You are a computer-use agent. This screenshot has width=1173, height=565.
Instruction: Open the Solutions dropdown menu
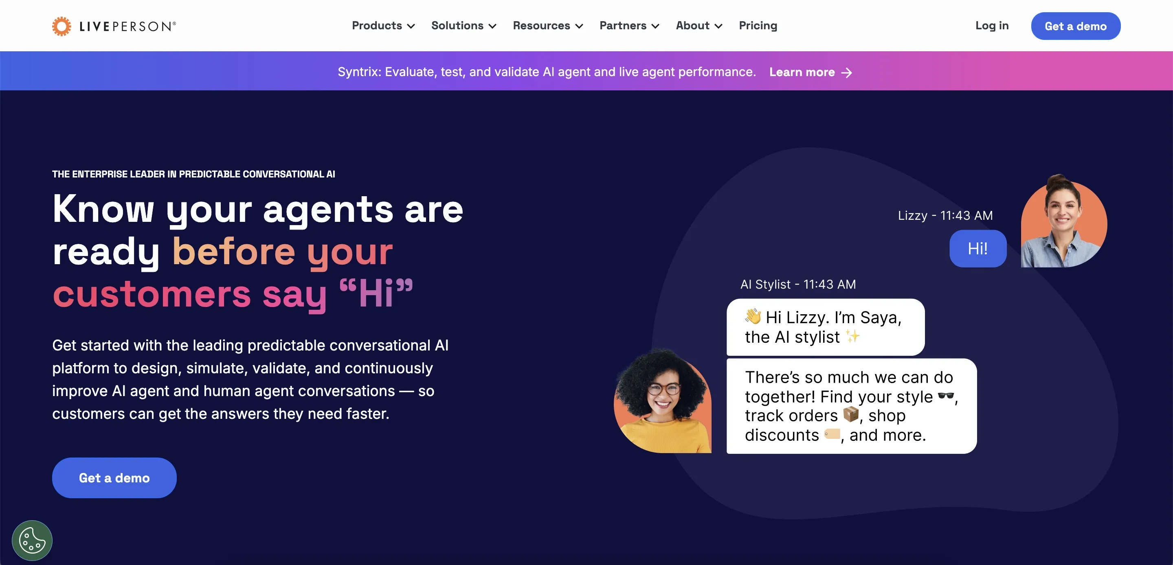point(463,26)
